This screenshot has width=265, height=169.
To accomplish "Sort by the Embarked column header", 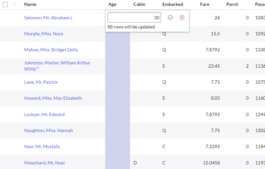I will tap(173, 4).
